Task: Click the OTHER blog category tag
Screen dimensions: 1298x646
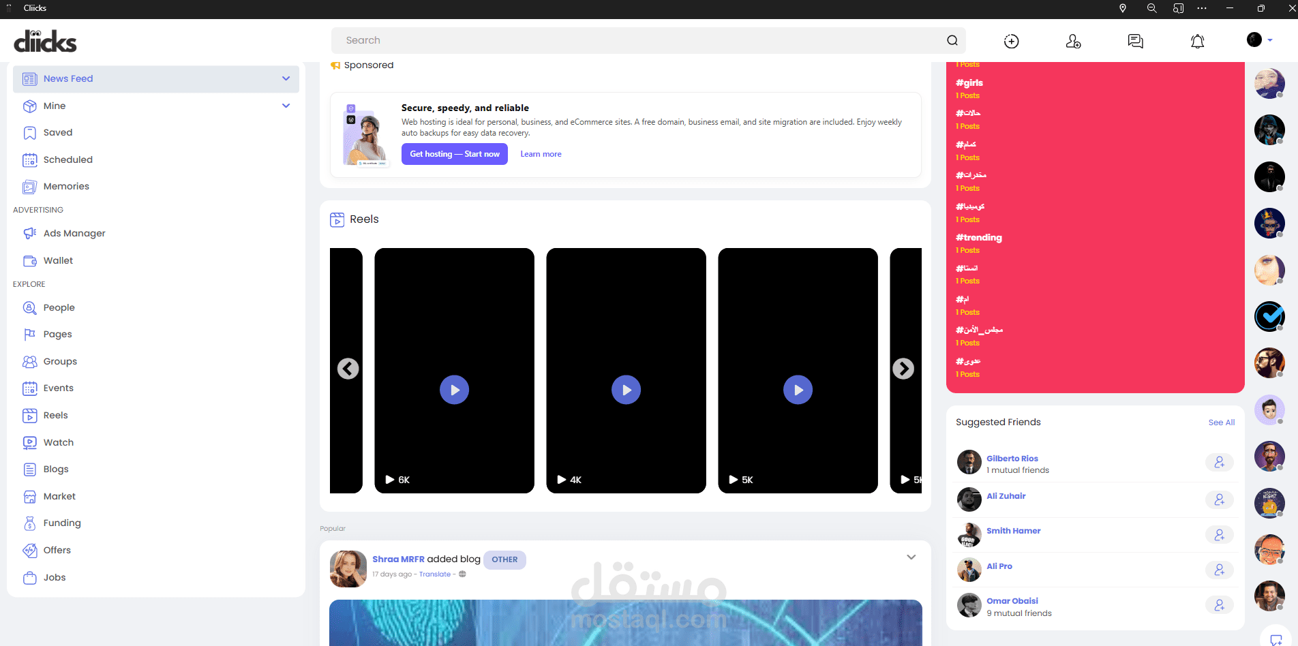Action: pos(504,559)
